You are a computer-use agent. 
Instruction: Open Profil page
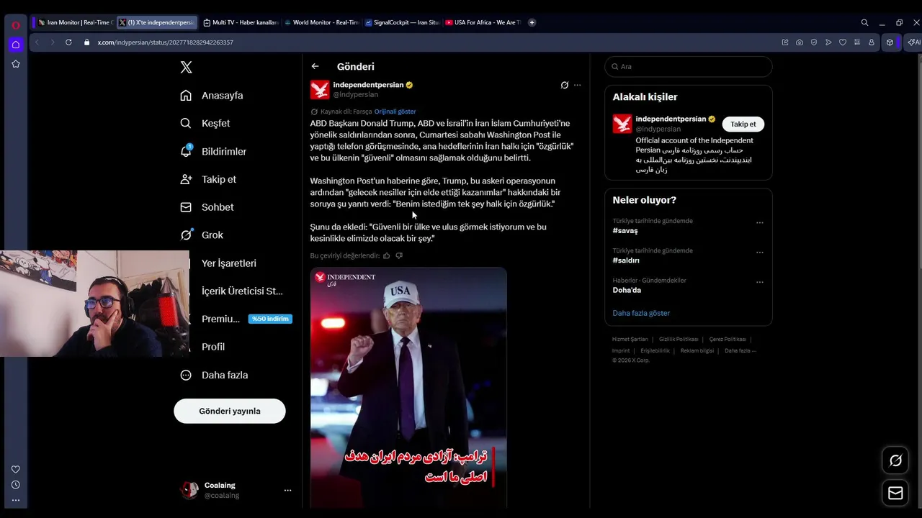(x=212, y=347)
